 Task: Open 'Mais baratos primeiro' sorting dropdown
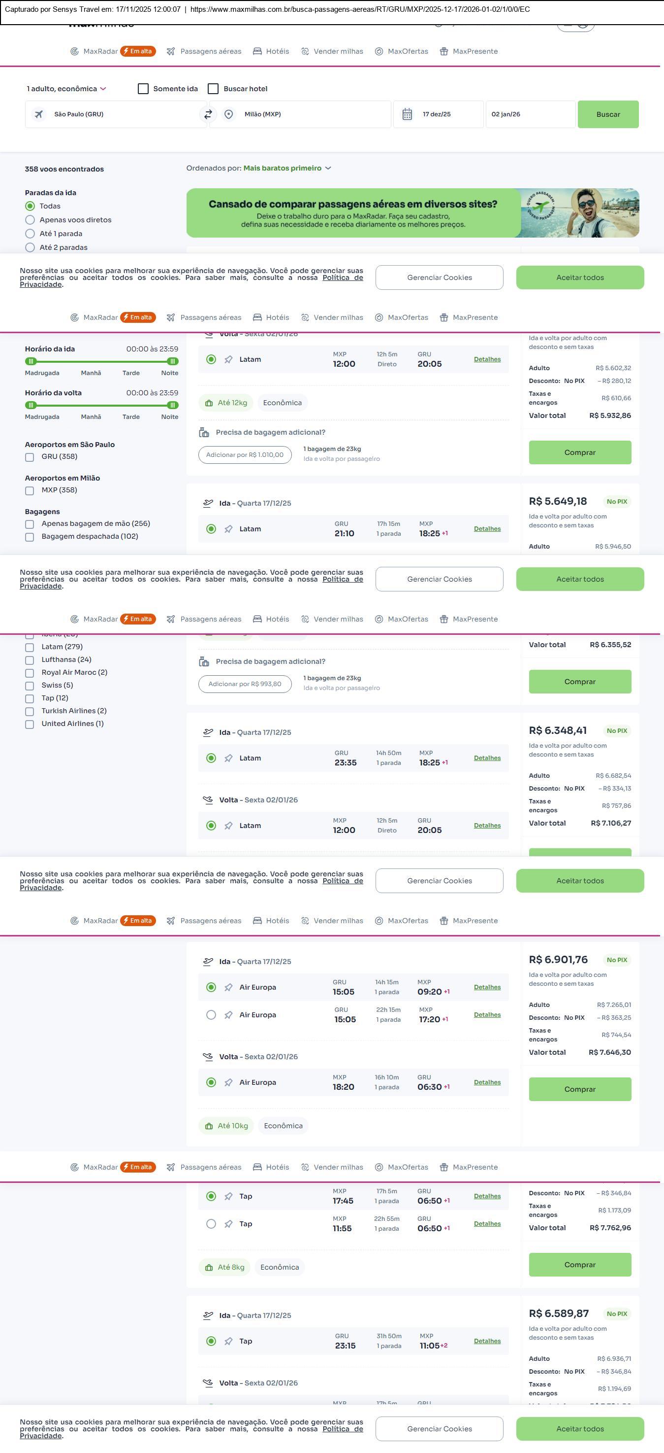(x=287, y=168)
